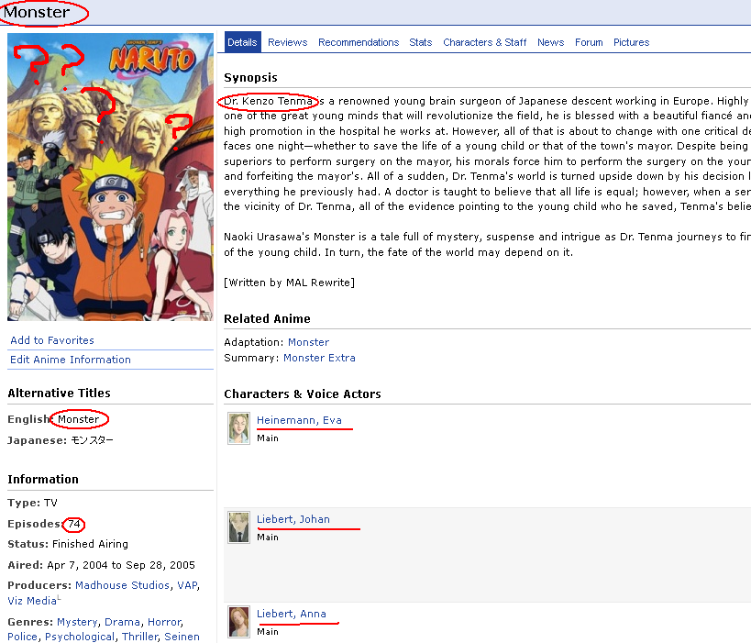Click the Type: TV text
The height and width of the screenshot is (643, 751).
[33, 503]
